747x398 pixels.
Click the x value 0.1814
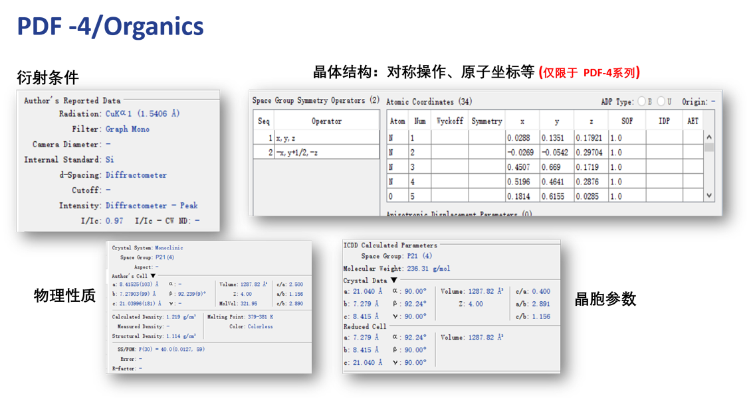[x=518, y=196]
